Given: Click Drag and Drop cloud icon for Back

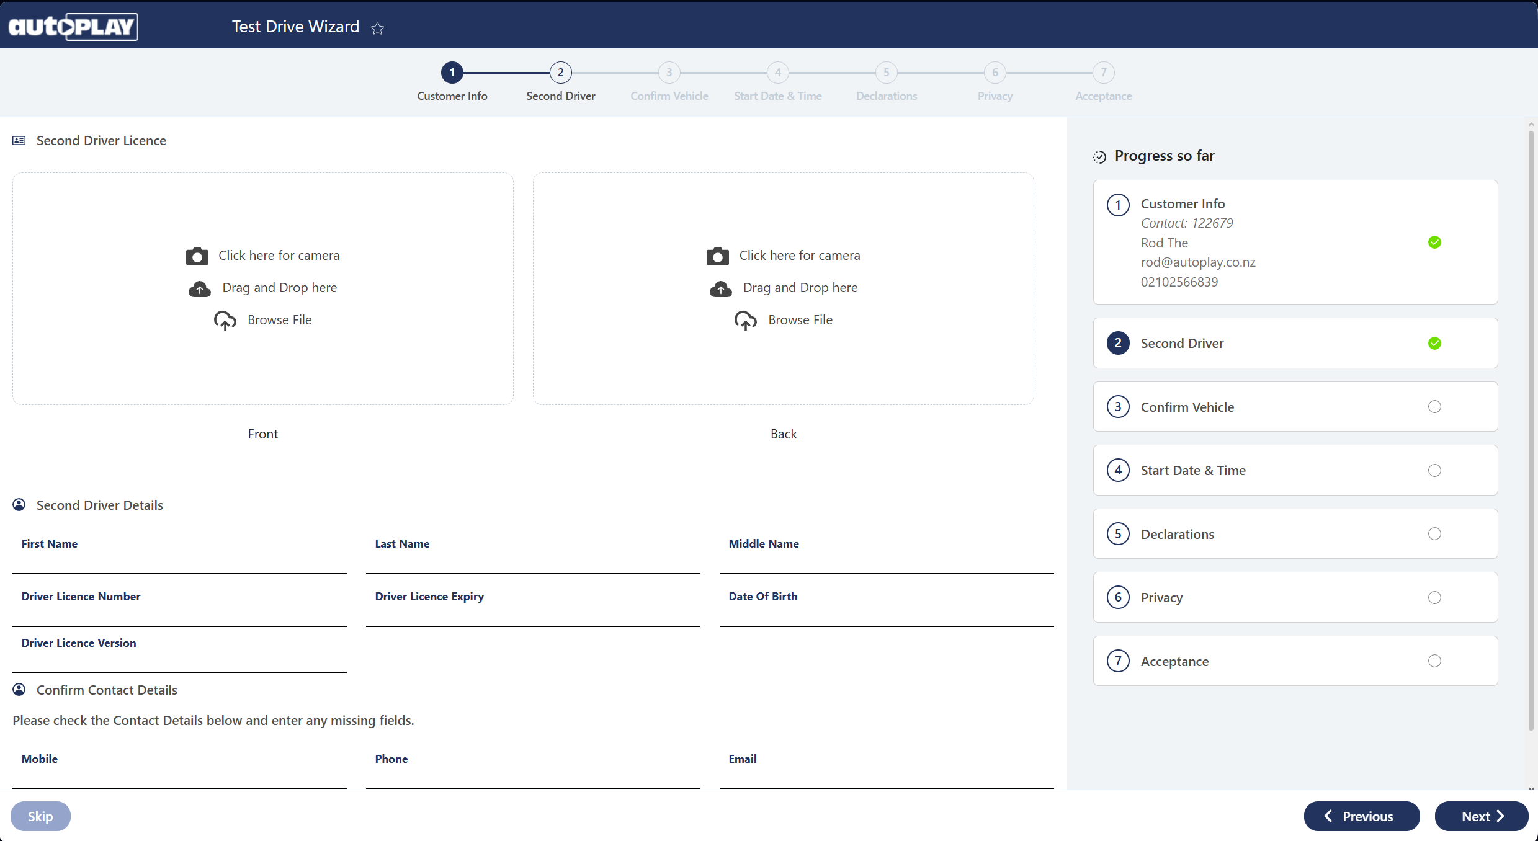Looking at the screenshot, I should pyautogui.click(x=720, y=288).
